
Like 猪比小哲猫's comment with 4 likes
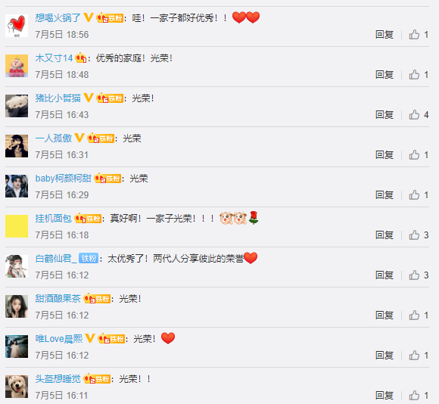click(414, 115)
